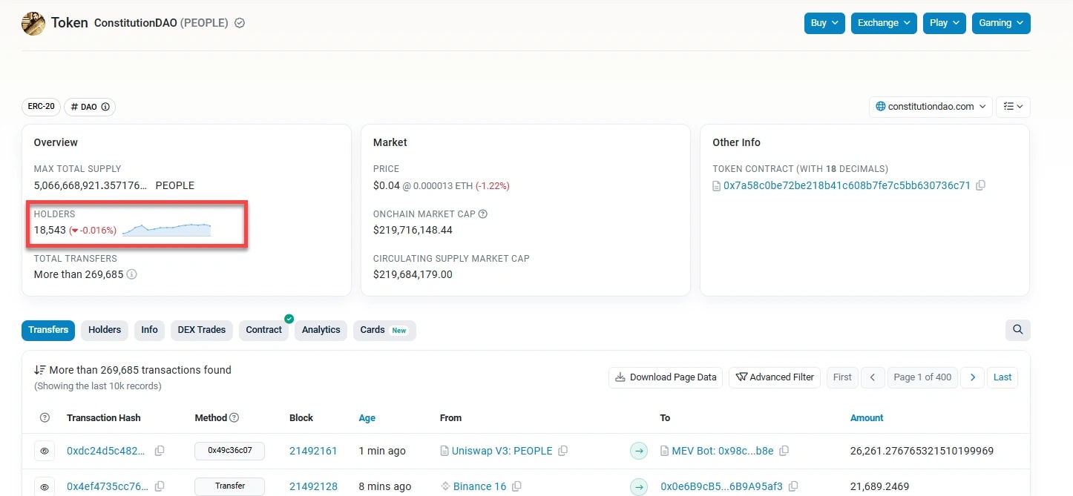Viewport: 1073px width, 496px height.
Task: Preview second transaction with eye icon
Action: click(45, 487)
